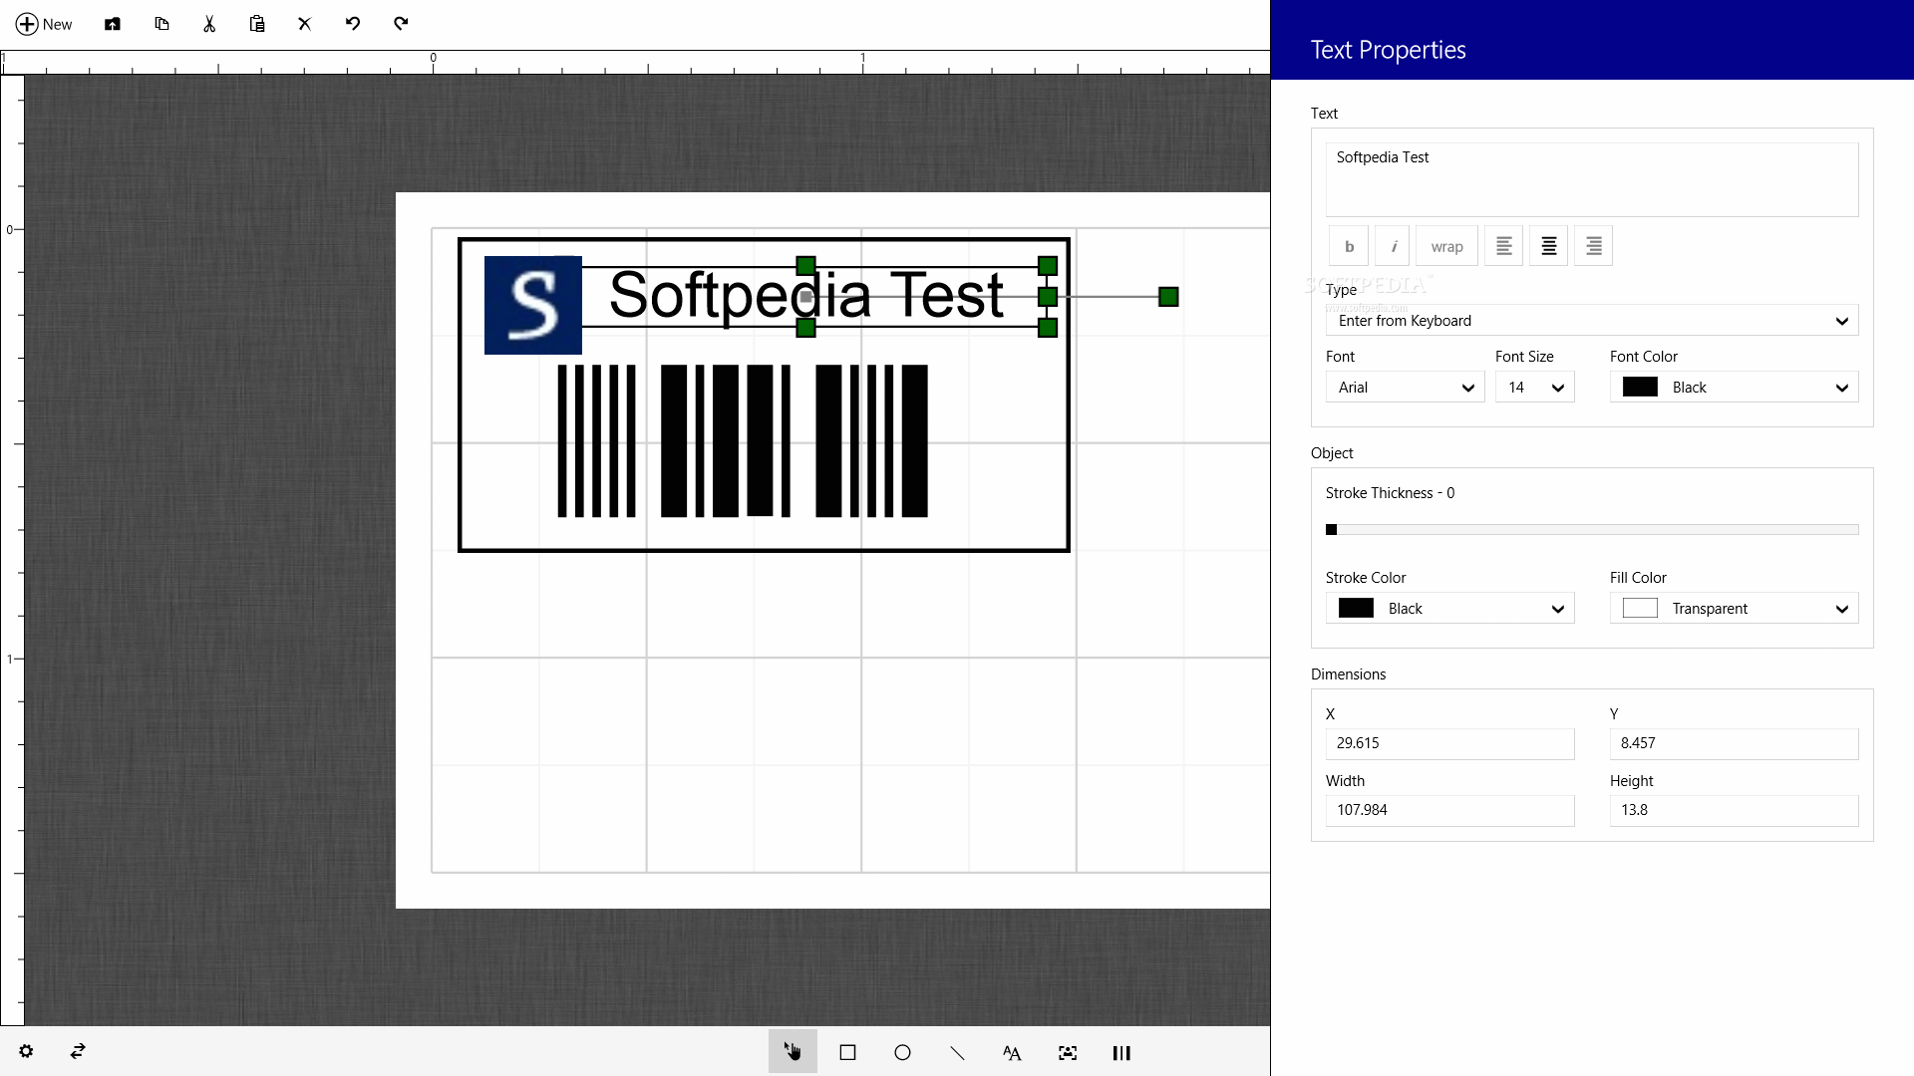1914x1076 pixels.
Task: Click the Stroke Thickness slider handle
Action: tap(1331, 530)
